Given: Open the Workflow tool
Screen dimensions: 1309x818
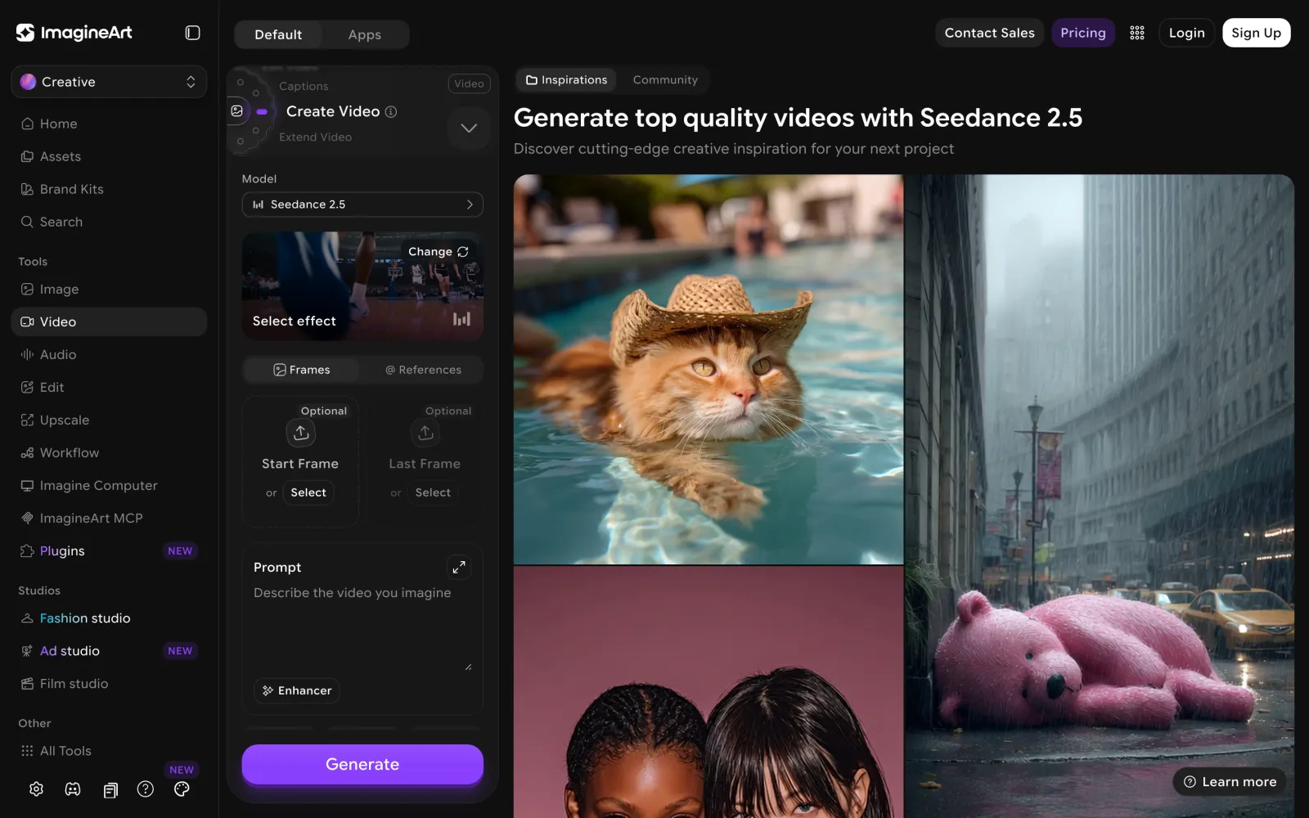Looking at the screenshot, I should 109,452.
